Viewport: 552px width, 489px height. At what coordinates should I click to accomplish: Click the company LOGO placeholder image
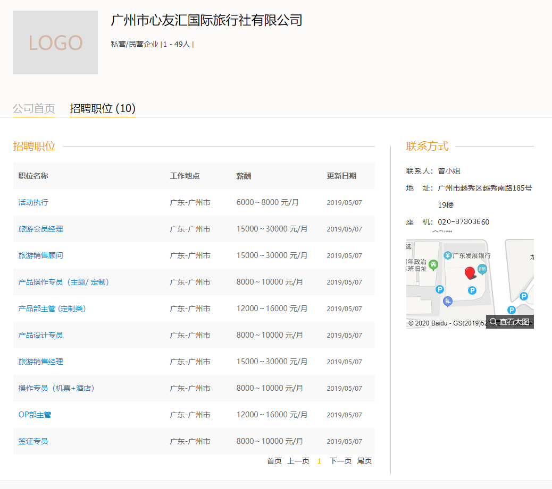pyautogui.click(x=55, y=42)
